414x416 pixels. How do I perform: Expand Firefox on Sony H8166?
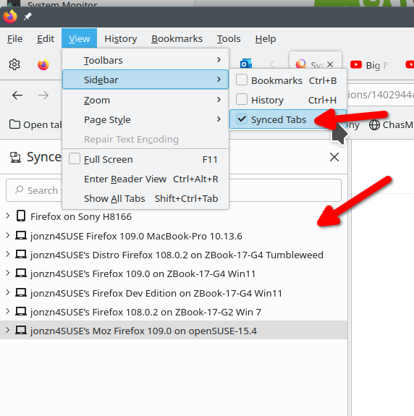point(8,216)
